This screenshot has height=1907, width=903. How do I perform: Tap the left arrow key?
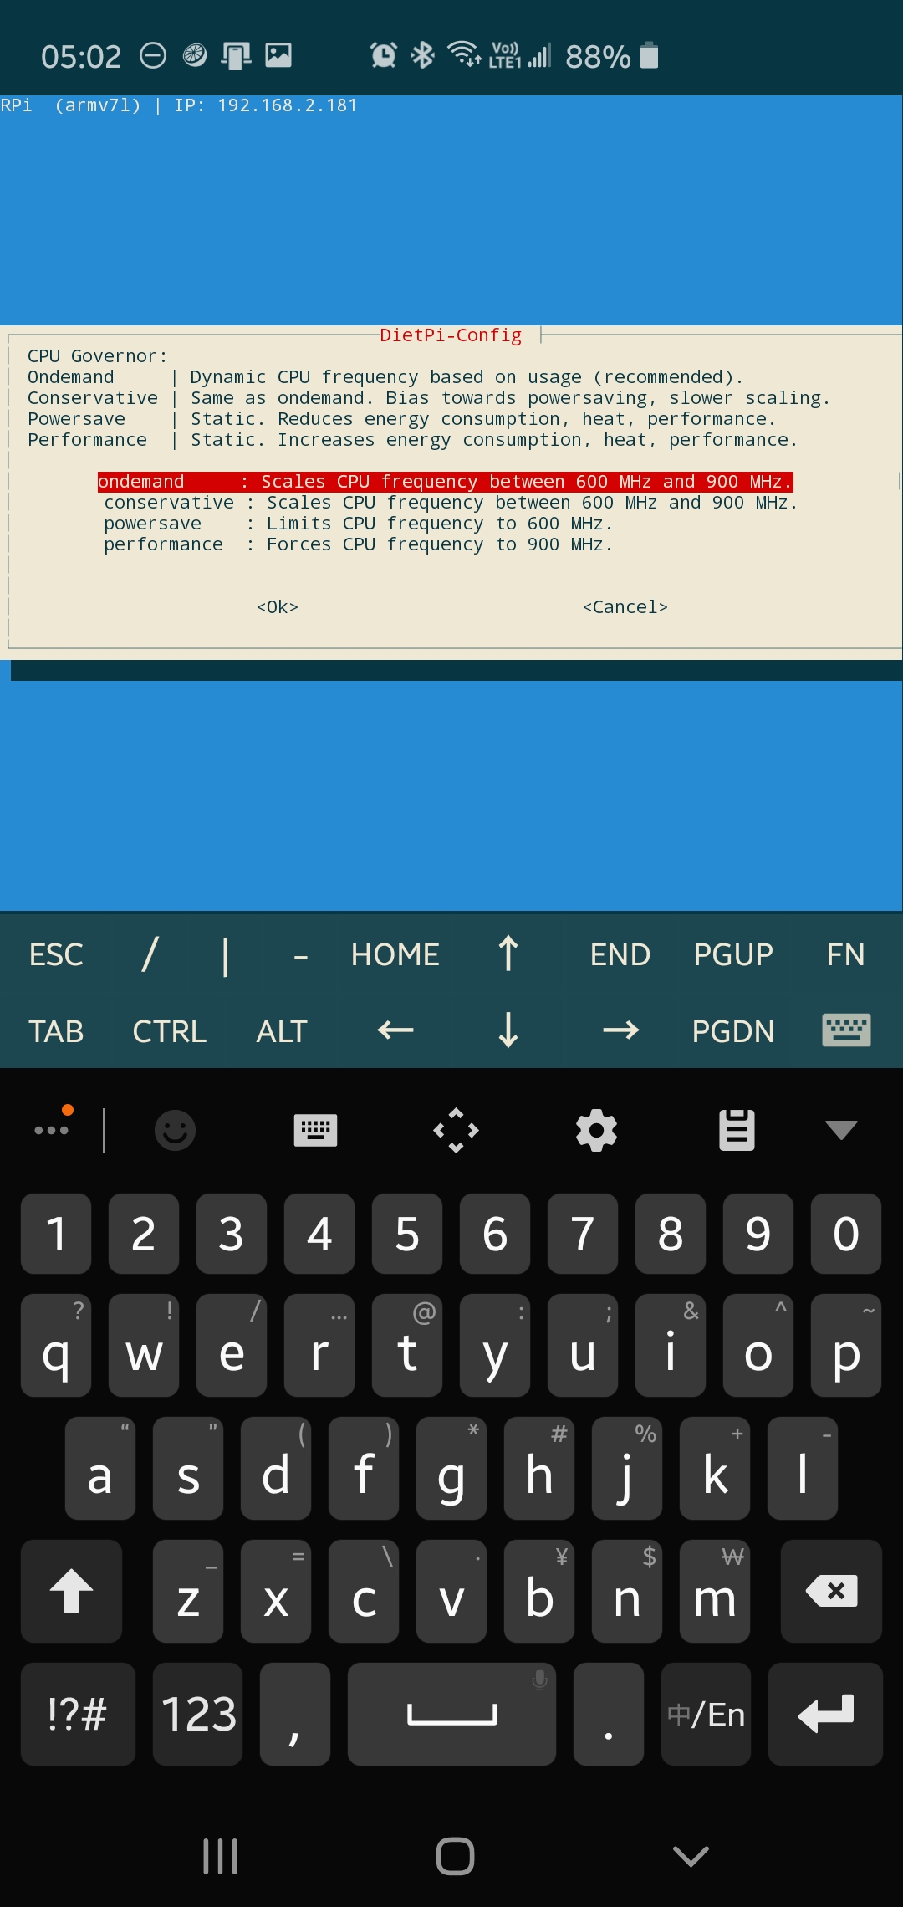pyautogui.click(x=395, y=1031)
